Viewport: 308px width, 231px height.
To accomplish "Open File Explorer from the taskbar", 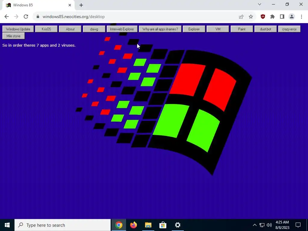I will tap(148, 225).
